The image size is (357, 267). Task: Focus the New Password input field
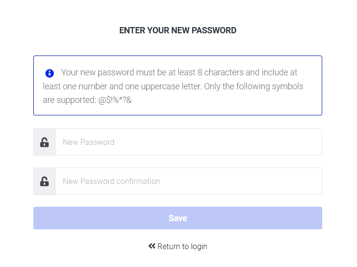click(188, 142)
